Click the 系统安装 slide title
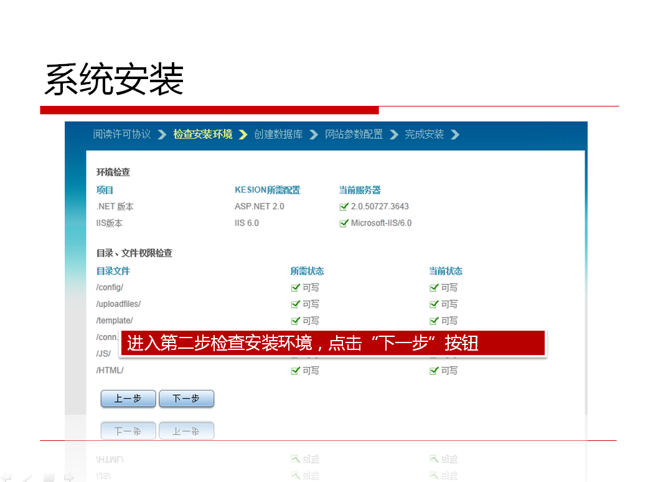The image size is (653, 482). [114, 79]
